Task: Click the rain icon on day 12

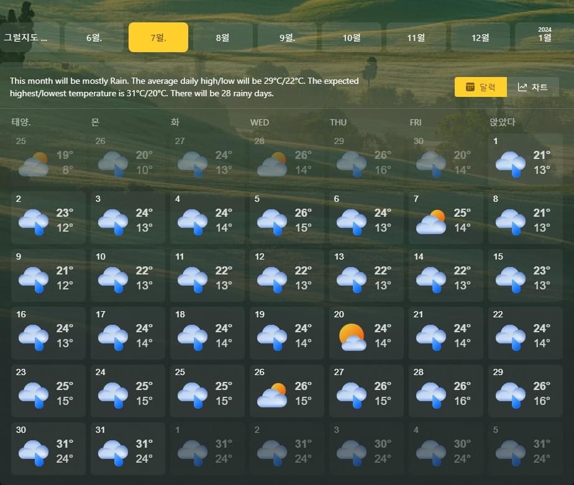Action: coord(271,279)
